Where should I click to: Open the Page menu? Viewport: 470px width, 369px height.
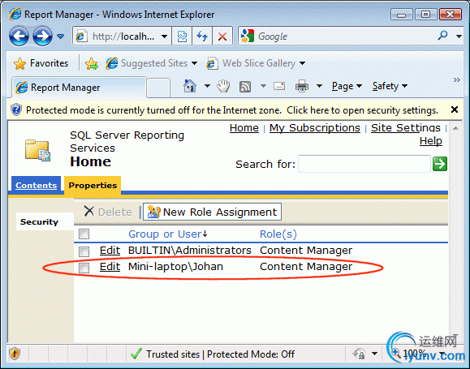347,86
